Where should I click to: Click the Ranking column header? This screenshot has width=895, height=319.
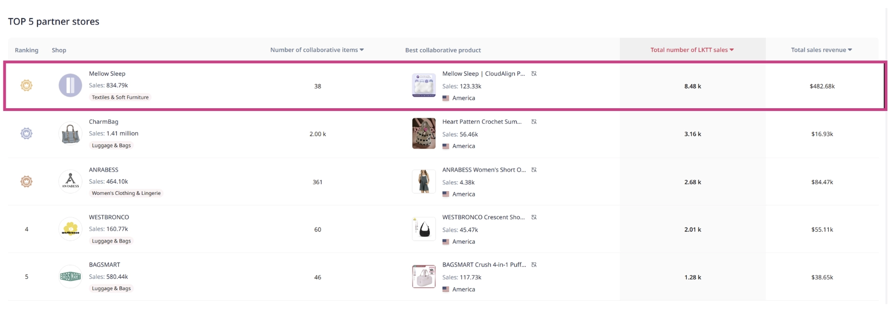(x=26, y=50)
